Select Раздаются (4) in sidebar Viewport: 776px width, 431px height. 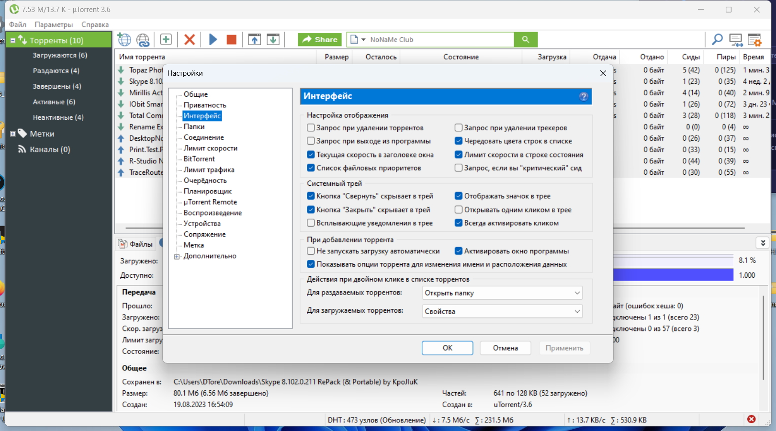pyautogui.click(x=56, y=70)
